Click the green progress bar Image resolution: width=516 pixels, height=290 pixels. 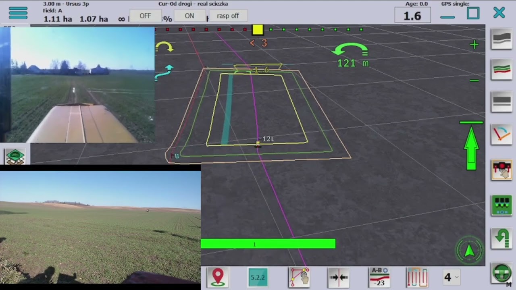(268, 244)
